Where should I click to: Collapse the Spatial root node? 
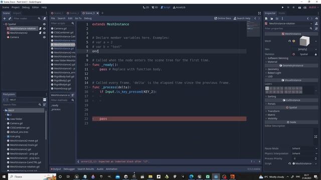[x=4, y=24]
